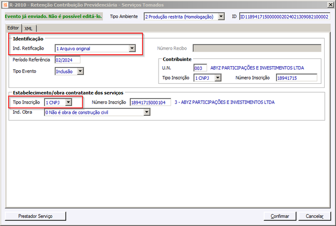Image resolution: width=336 pixels, height=226 pixels.
Task: Open Contribuinte Tipo Inscrição dropdown
Action: 218,78
